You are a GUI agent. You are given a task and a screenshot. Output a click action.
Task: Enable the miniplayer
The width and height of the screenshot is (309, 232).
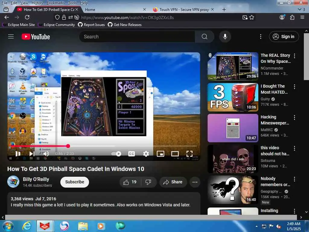pyautogui.click(x=161, y=154)
